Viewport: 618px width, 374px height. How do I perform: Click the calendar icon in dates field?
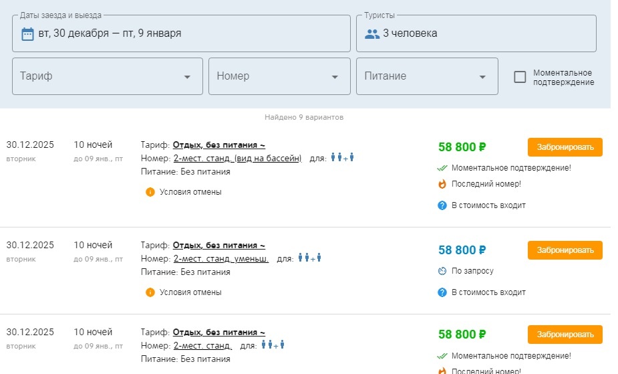point(27,33)
